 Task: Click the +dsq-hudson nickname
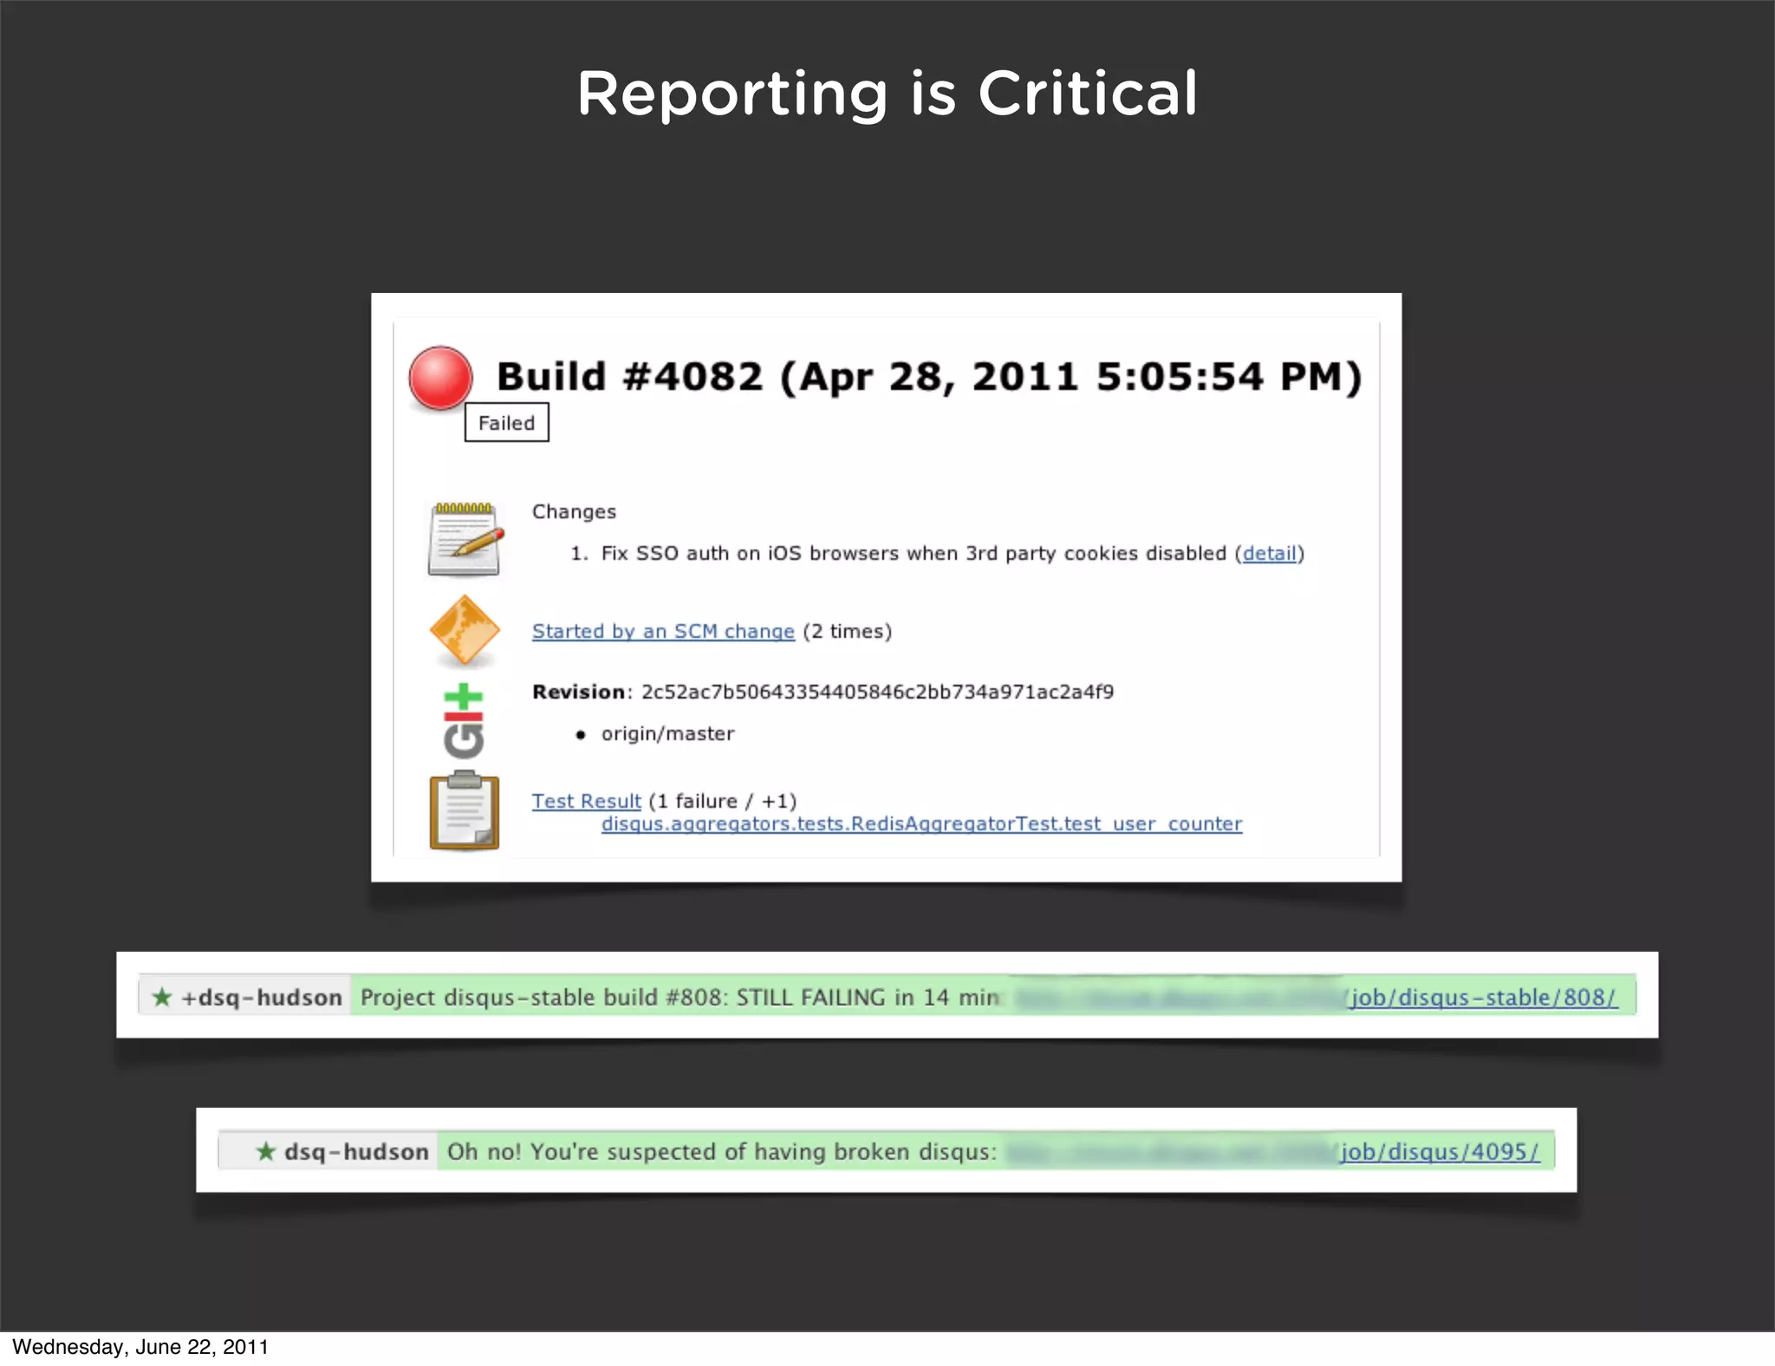click(x=261, y=998)
